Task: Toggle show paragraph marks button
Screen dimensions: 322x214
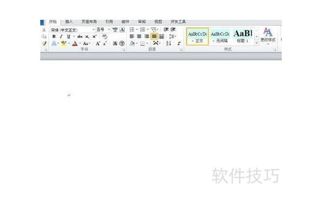Action: click(179, 43)
